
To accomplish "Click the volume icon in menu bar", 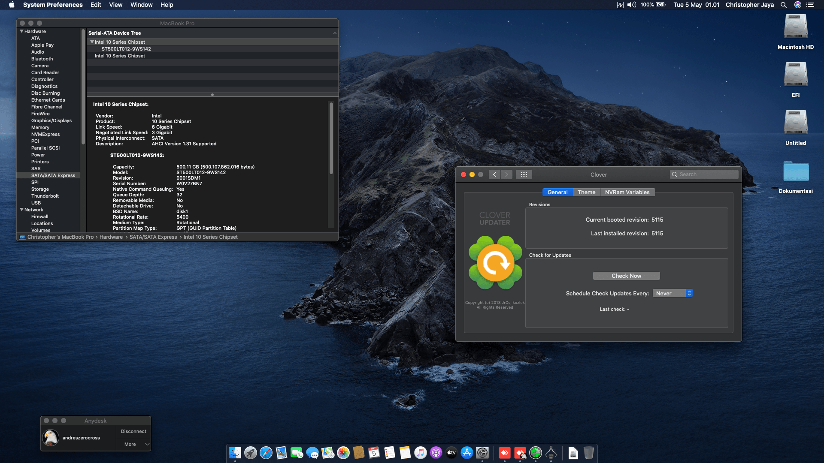I will click(631, 5).
